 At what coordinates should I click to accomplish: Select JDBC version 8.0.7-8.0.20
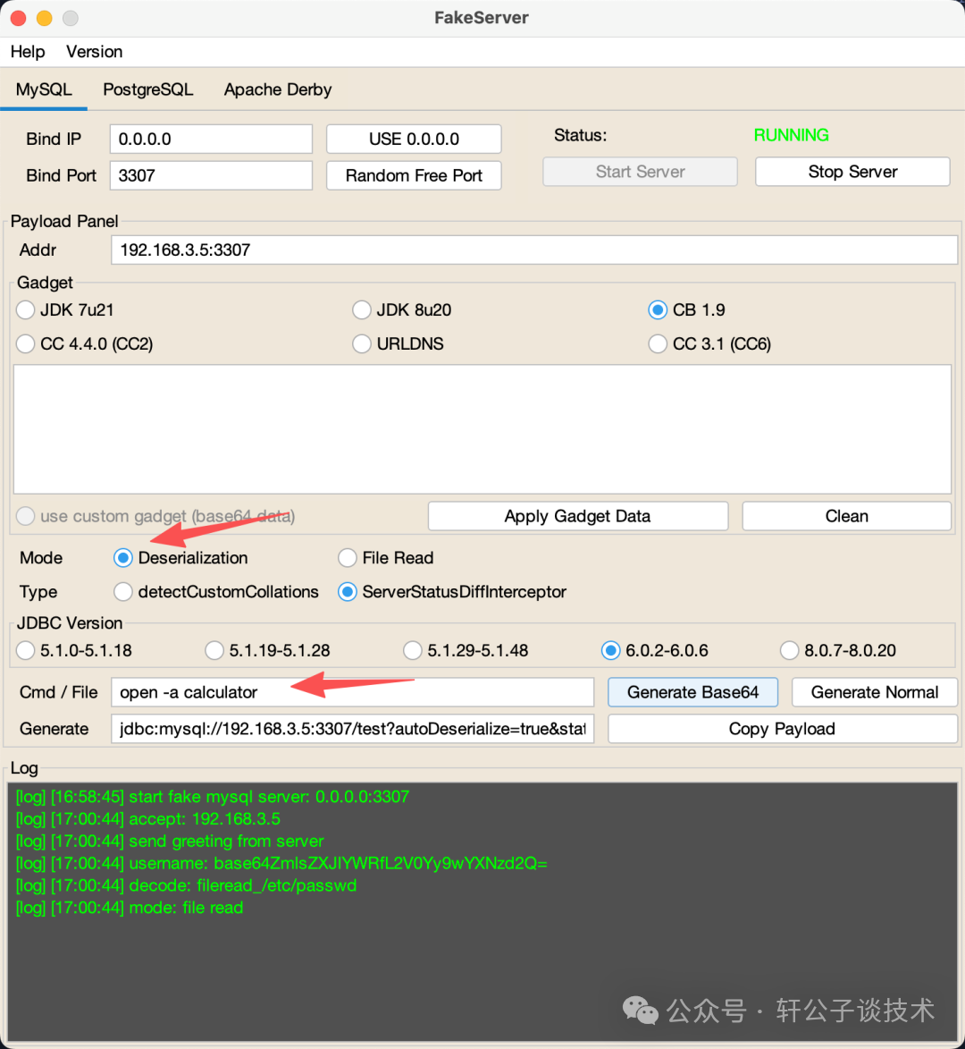click(838, 650)
